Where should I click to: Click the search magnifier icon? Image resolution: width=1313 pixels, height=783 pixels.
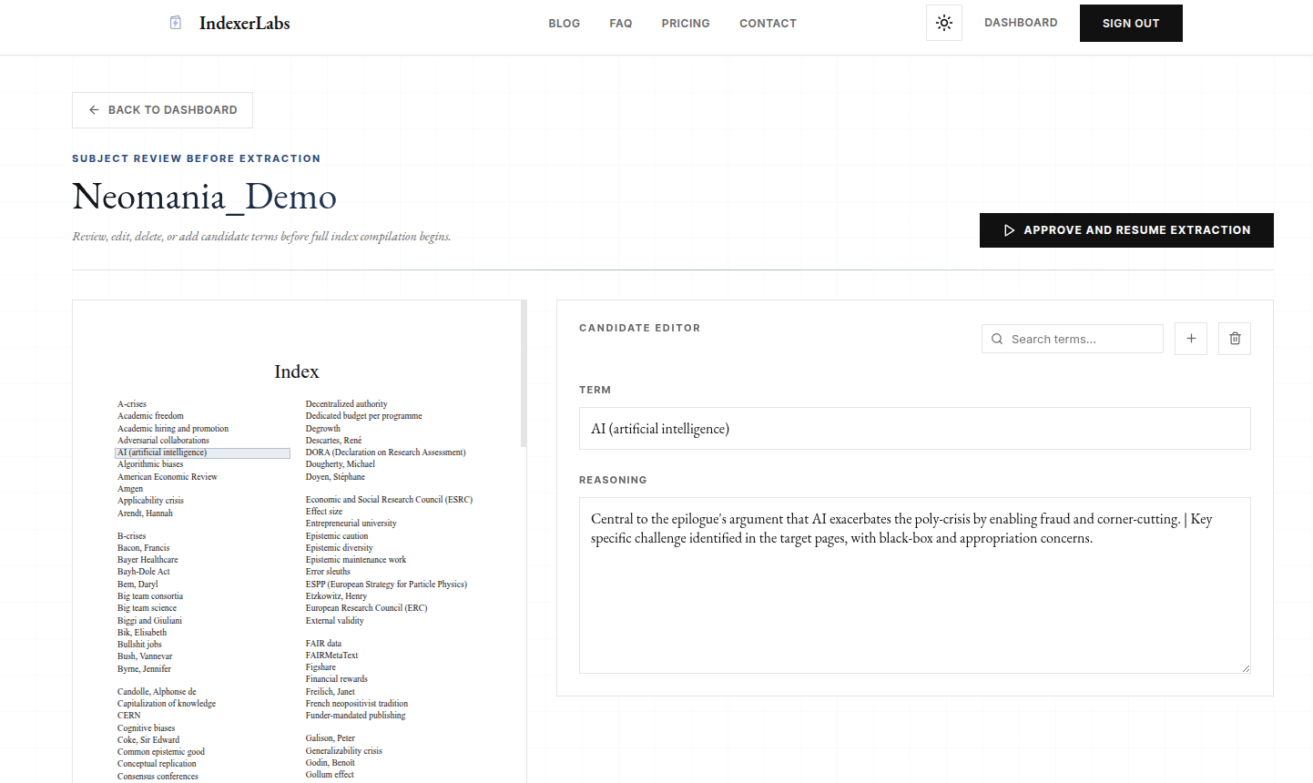pyautogui.click(x=997, y=339)
